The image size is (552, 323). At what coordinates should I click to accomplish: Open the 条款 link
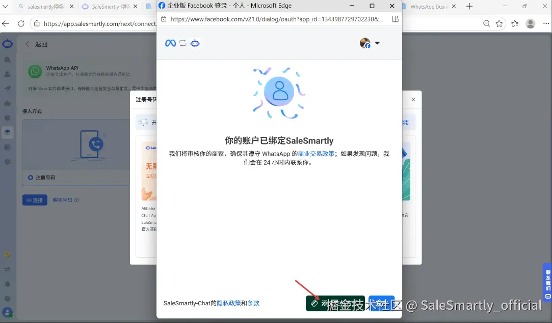(x=253, y=303)
